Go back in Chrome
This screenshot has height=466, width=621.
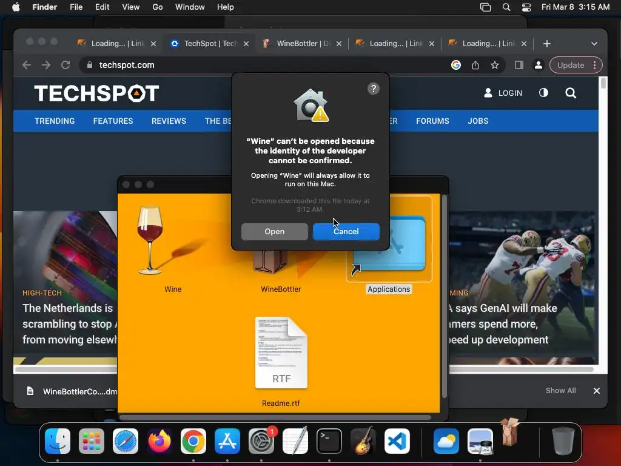pyautogui.click(x=27, y=65)
